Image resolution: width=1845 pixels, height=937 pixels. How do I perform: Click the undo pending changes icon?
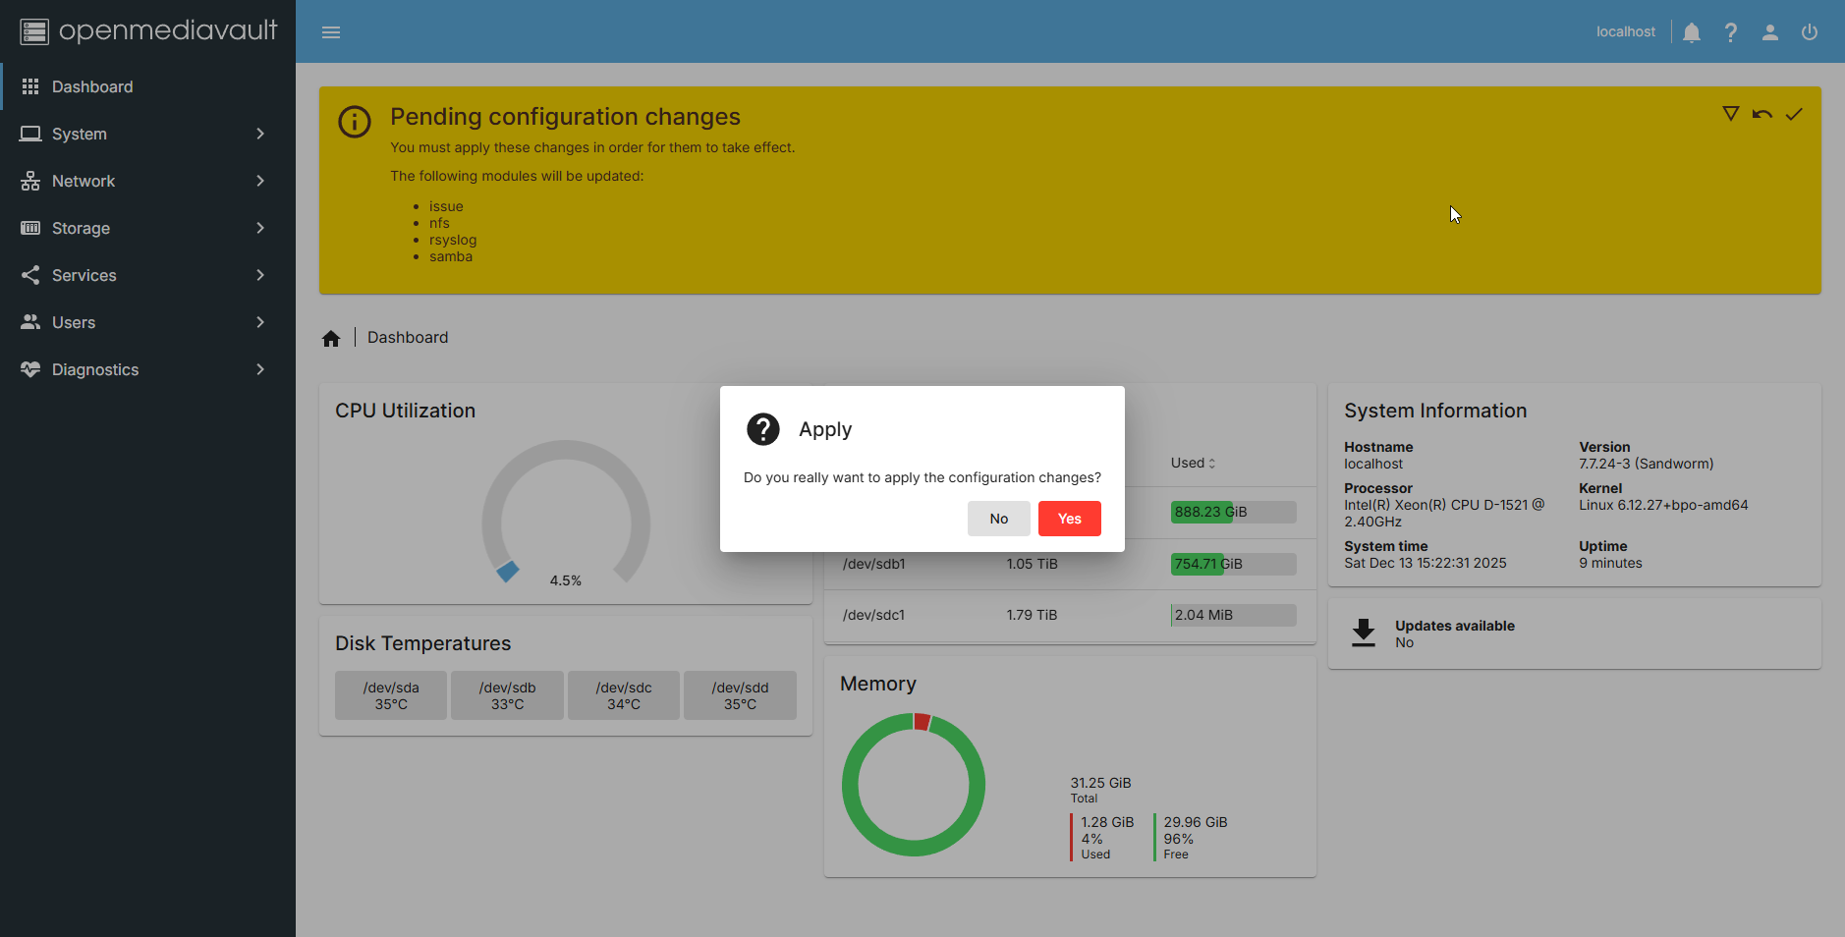(x=1762, y=114)
